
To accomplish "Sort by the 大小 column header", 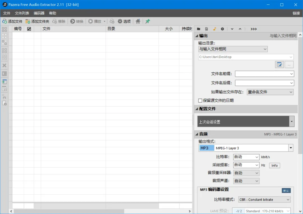I will pos(169,29).
